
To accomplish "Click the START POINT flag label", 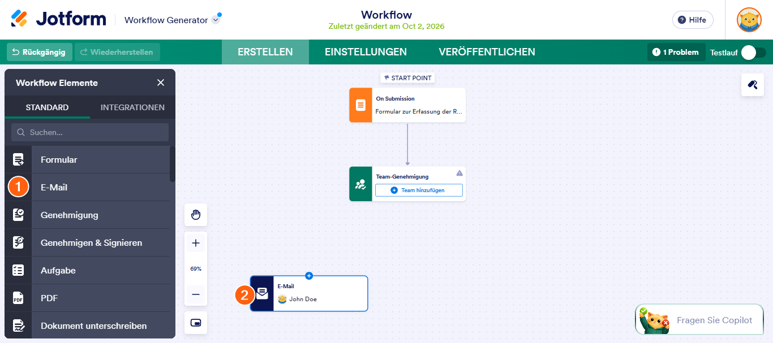I will point(407,78).
